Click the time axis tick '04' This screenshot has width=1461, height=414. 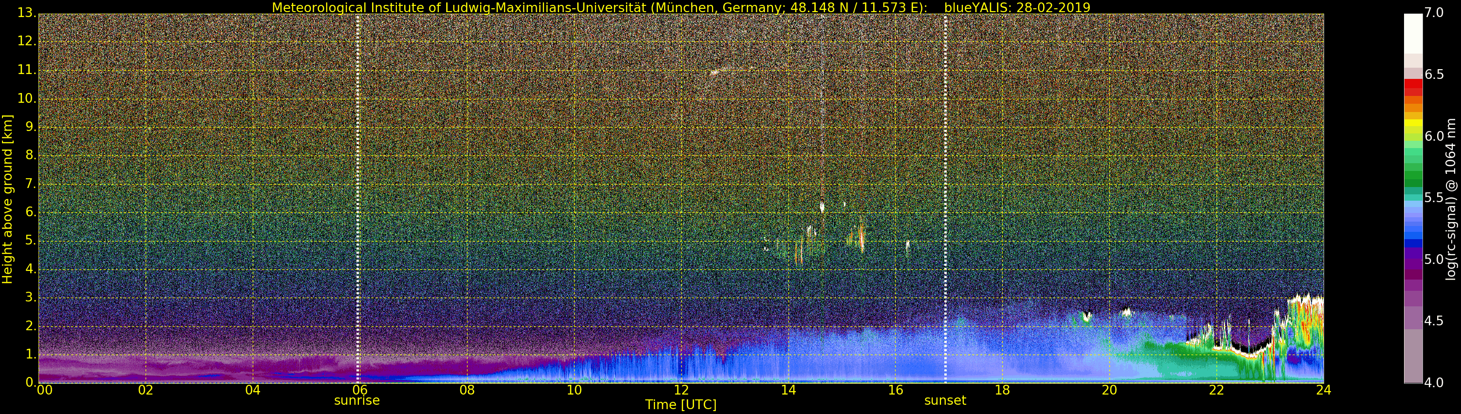click(x=253, y=390)
